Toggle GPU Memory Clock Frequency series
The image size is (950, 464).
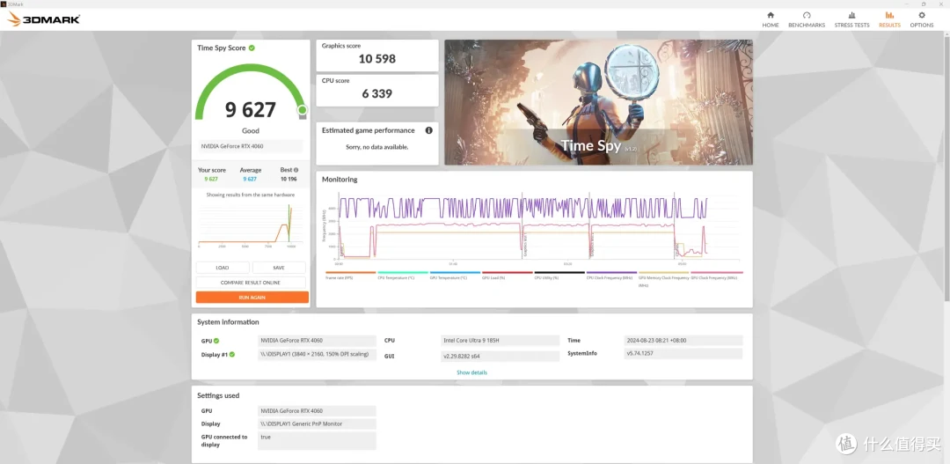tap(663, 278)
